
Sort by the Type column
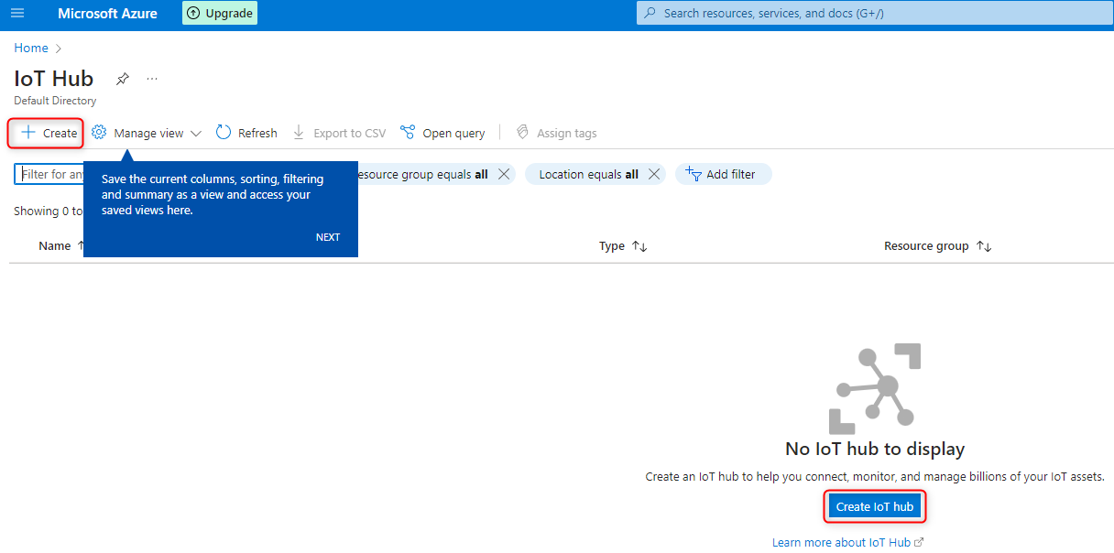[x=623, y=245]
